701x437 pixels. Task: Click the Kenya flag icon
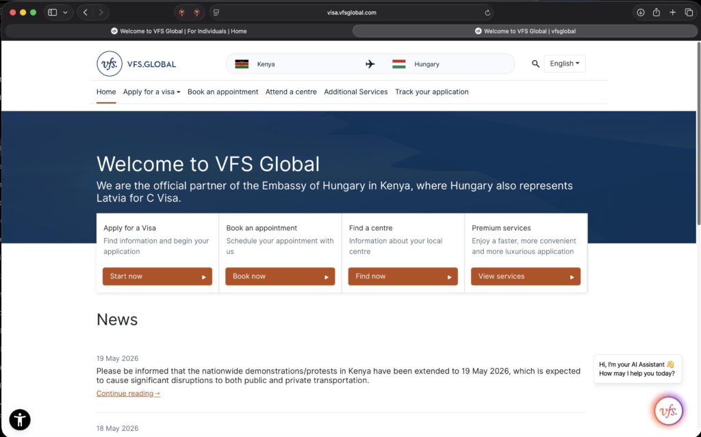(242, 64)
